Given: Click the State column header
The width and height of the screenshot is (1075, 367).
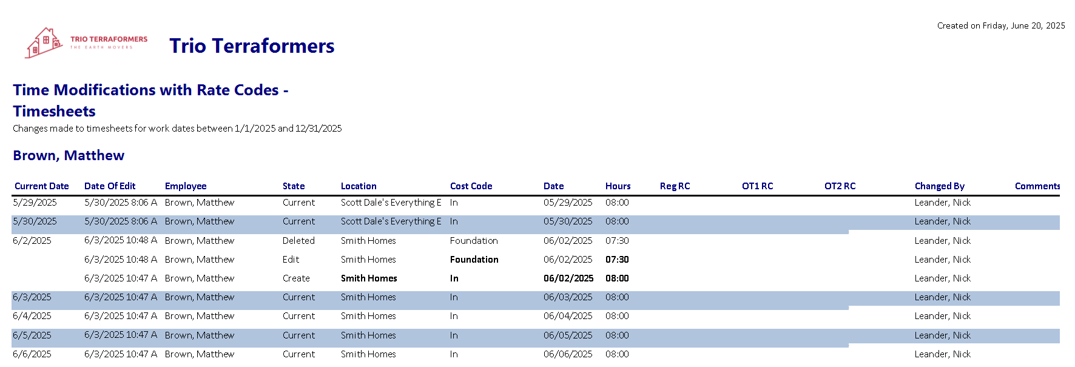Looking at the screenshot, I should point(294,186).
